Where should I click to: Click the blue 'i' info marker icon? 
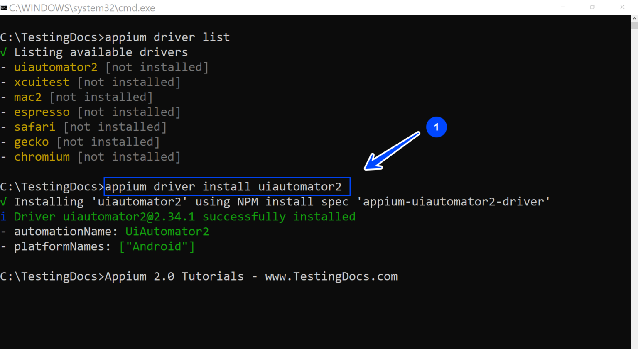tap(4, 216)
